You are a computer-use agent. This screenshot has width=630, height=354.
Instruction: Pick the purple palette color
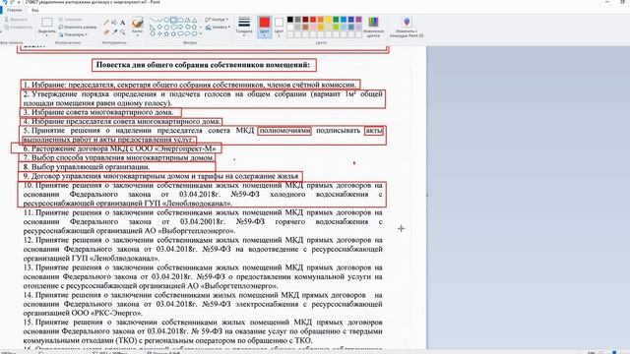point(358,20)
